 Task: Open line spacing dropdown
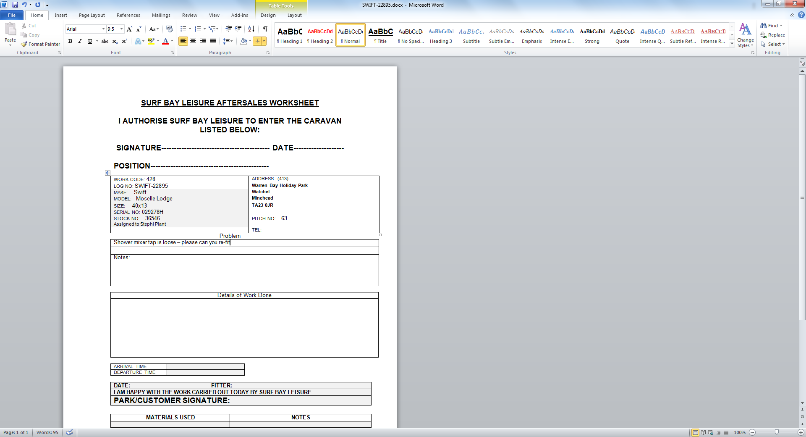tap(228, 41)
